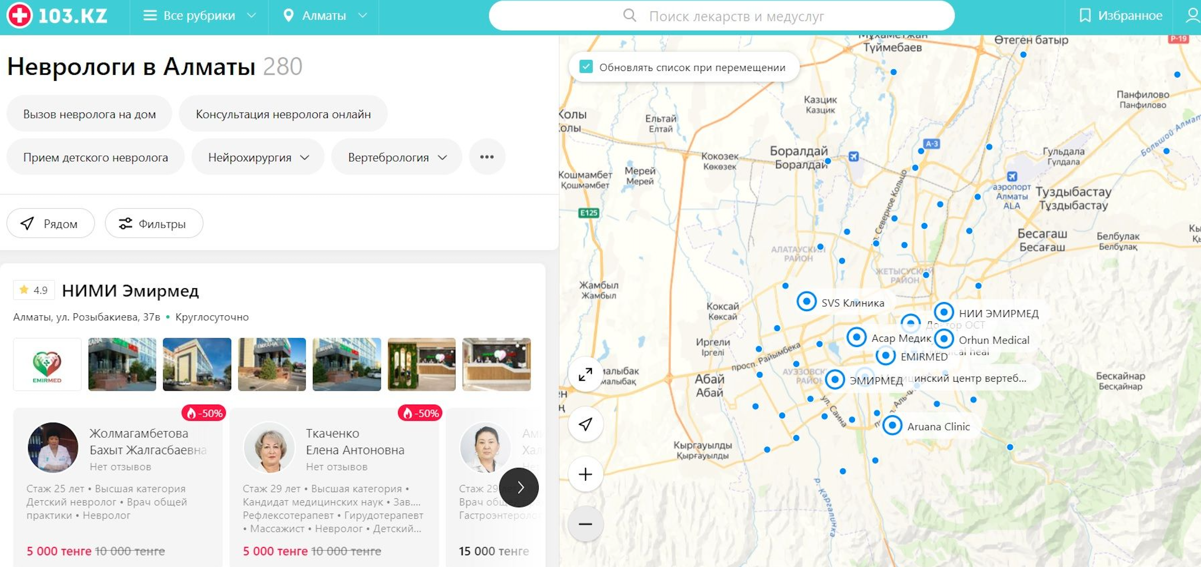Click Жолмагамбетова's doctor photo
This screenshot has width=1201, height=567.
(53, 448)
